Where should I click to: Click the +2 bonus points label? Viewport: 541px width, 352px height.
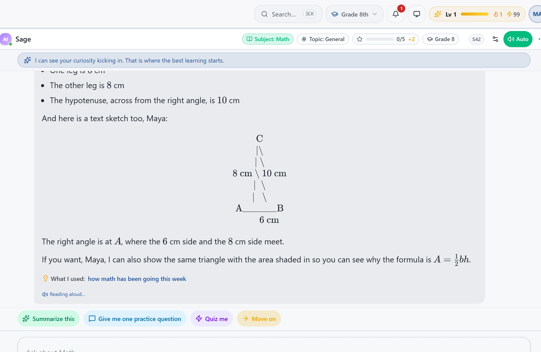412,39
